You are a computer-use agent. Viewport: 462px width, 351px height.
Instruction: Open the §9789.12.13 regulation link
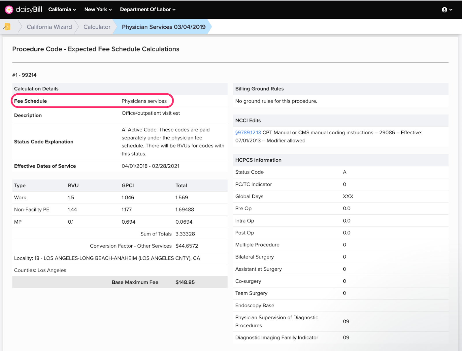click(248, 133)
